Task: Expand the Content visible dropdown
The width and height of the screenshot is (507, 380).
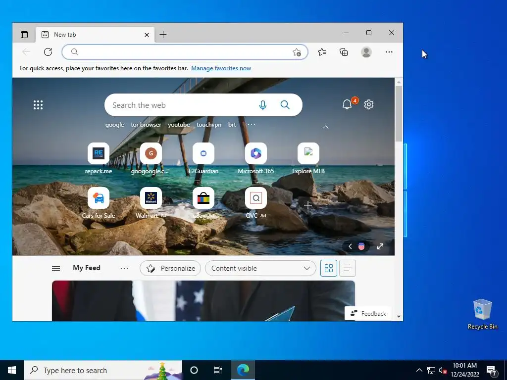Action: (x=260, y=268)
